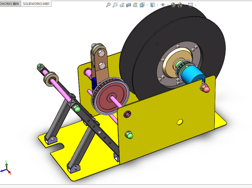The height and width of the screenshot is (188, 252).
Task: Toggle Hide/Show Items eye icon
Action: tap(163, 5)
